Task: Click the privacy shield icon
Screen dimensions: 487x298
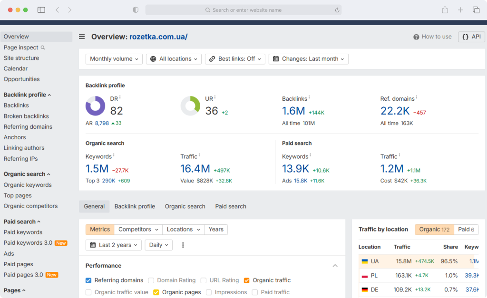Action: click(136, 10)
